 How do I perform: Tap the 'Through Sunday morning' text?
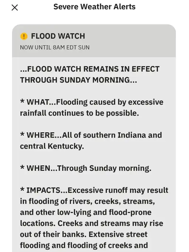[x=104, y=168]
